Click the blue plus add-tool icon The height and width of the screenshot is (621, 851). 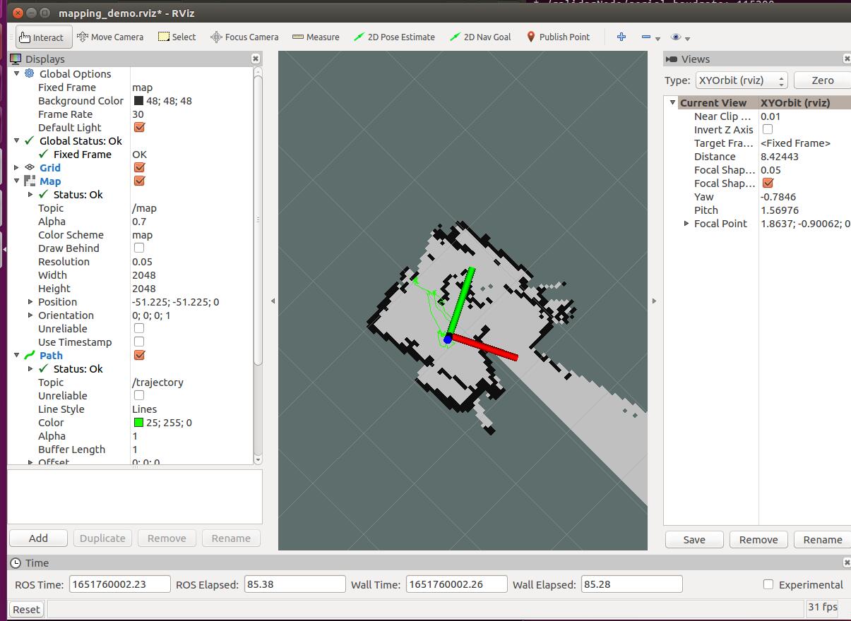coord(621,37)
